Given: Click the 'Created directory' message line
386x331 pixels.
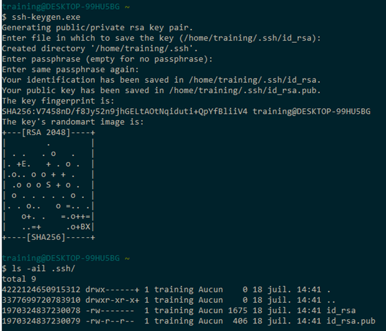Looking at the screenshot, I should tap(100, 48).
